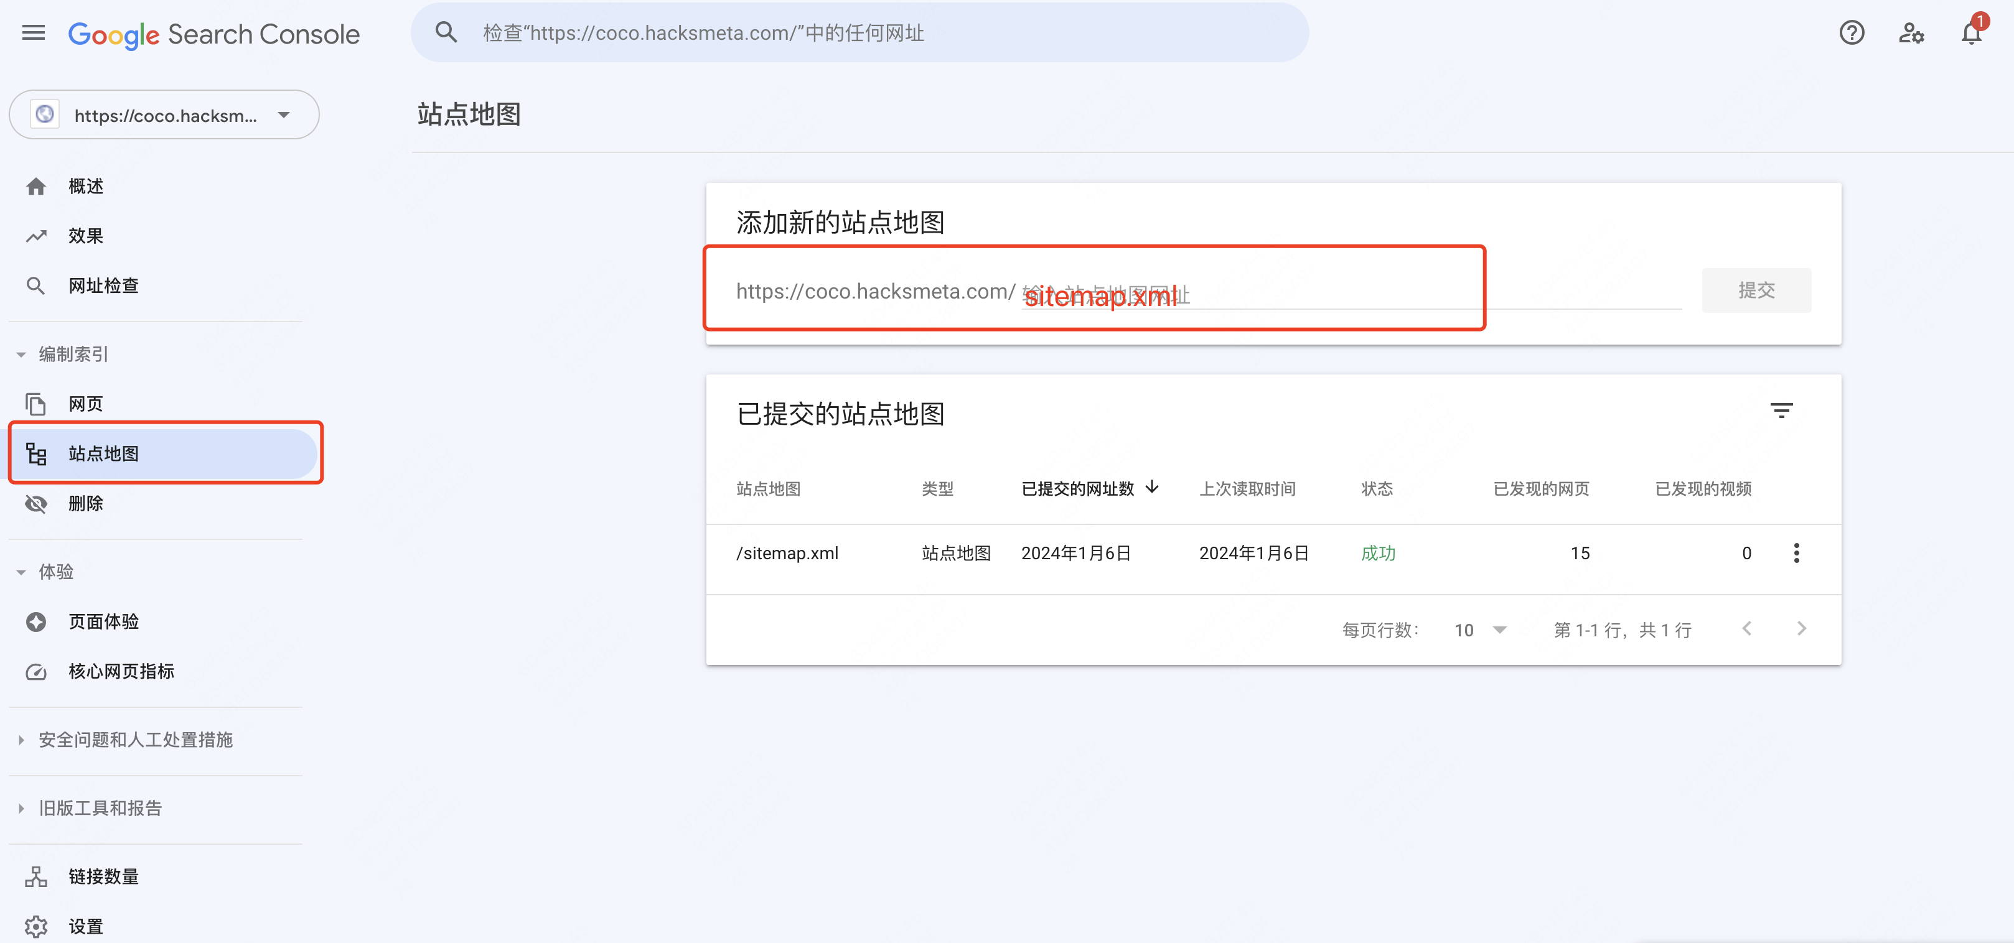Go to previous page of sitemap table
This screenshot has height=943, width=2014.
pos(1746,629)
